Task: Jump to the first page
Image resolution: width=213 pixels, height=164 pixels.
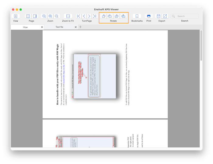Action: tap(79, 16)
